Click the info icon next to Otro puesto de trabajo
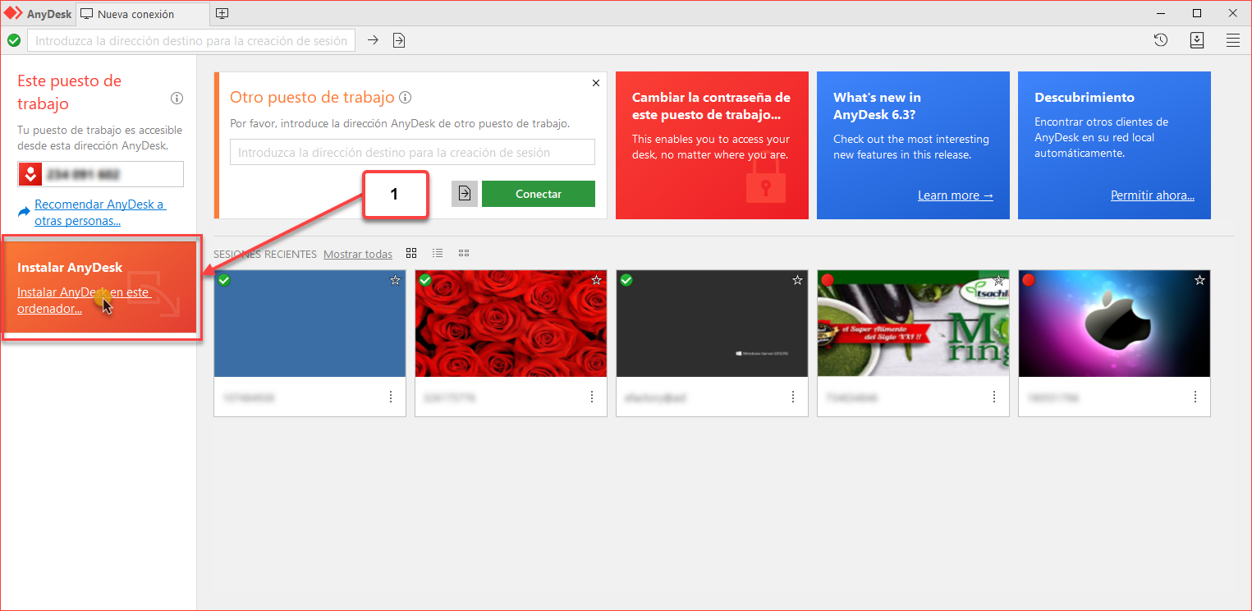The height and width of the screenshot is (611, 1252). tap(405, 98)
